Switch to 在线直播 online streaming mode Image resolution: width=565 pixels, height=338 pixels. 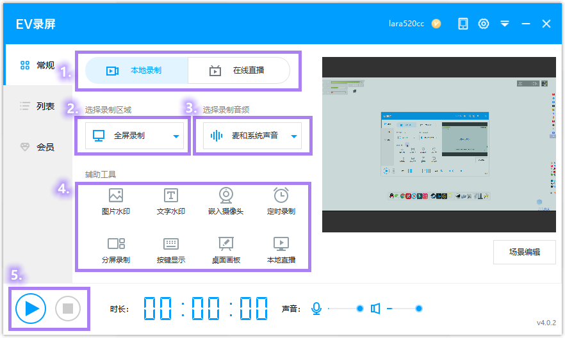point(238,70)
